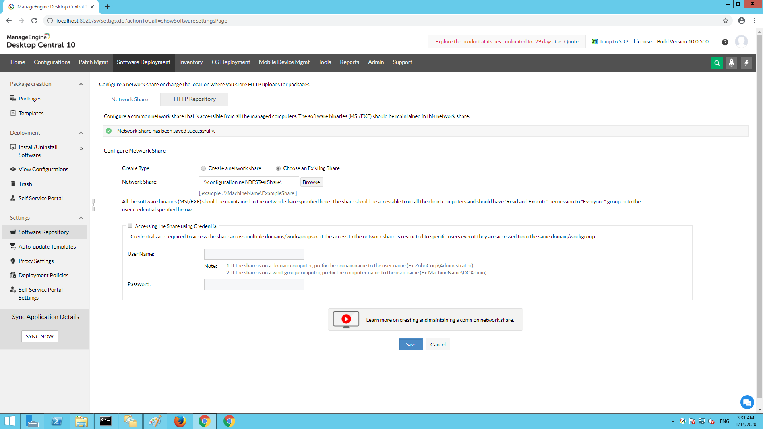
Task: Collapse the Settings section
Action: point(81,218)
